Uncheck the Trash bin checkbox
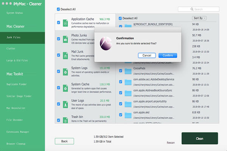The width and height of the screenshot is (227, 151). 58,120
